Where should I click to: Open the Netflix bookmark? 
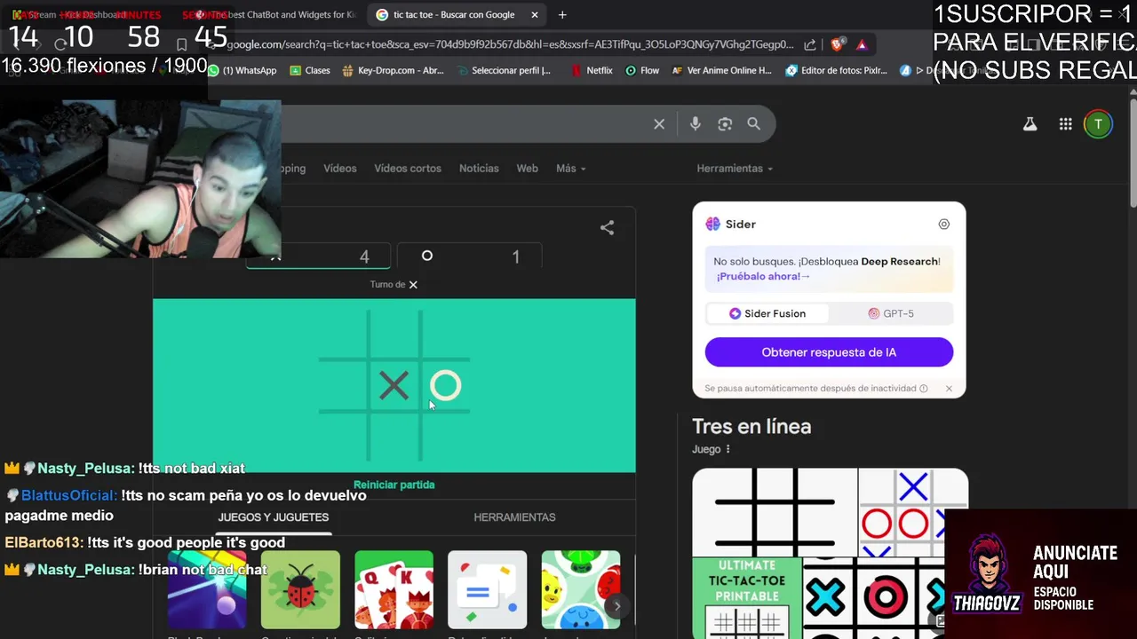point(592,70)
